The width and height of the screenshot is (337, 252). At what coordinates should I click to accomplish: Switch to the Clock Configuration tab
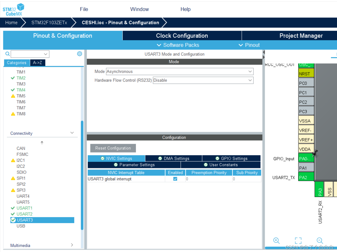coord(182,36)
